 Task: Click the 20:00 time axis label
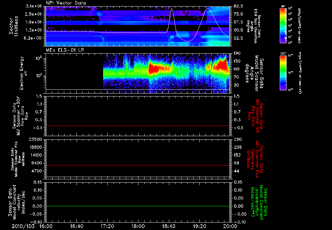(230, 226)
